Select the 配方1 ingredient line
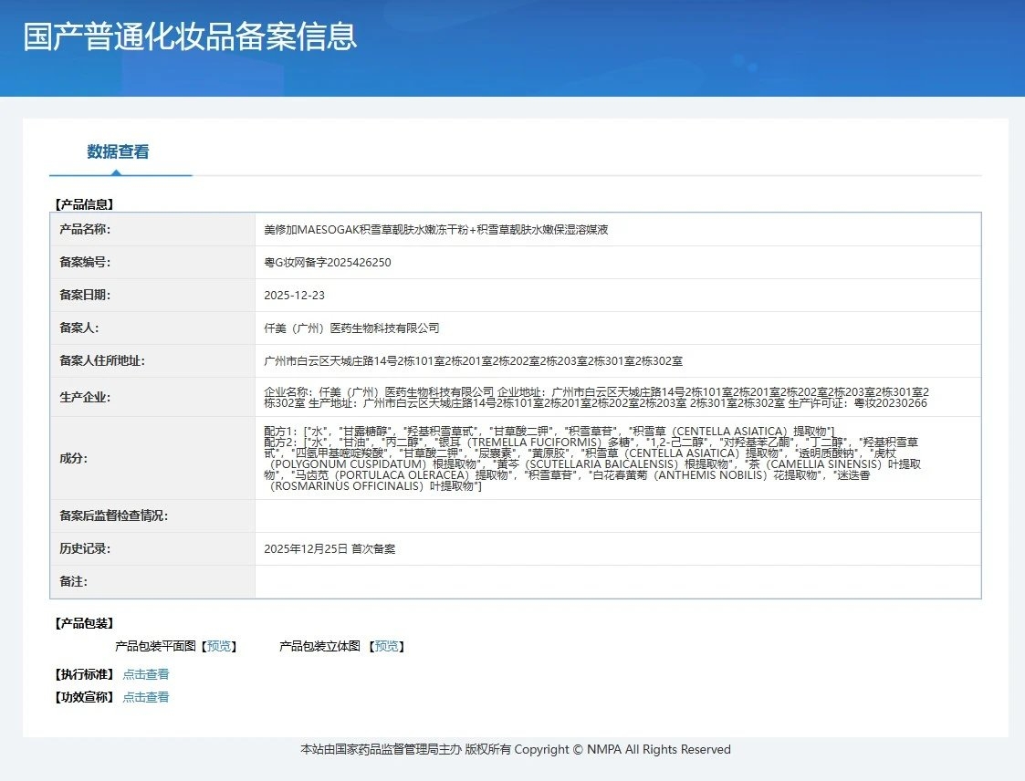The width and height of the screenshot is (1025, 781). pos(549,432)
